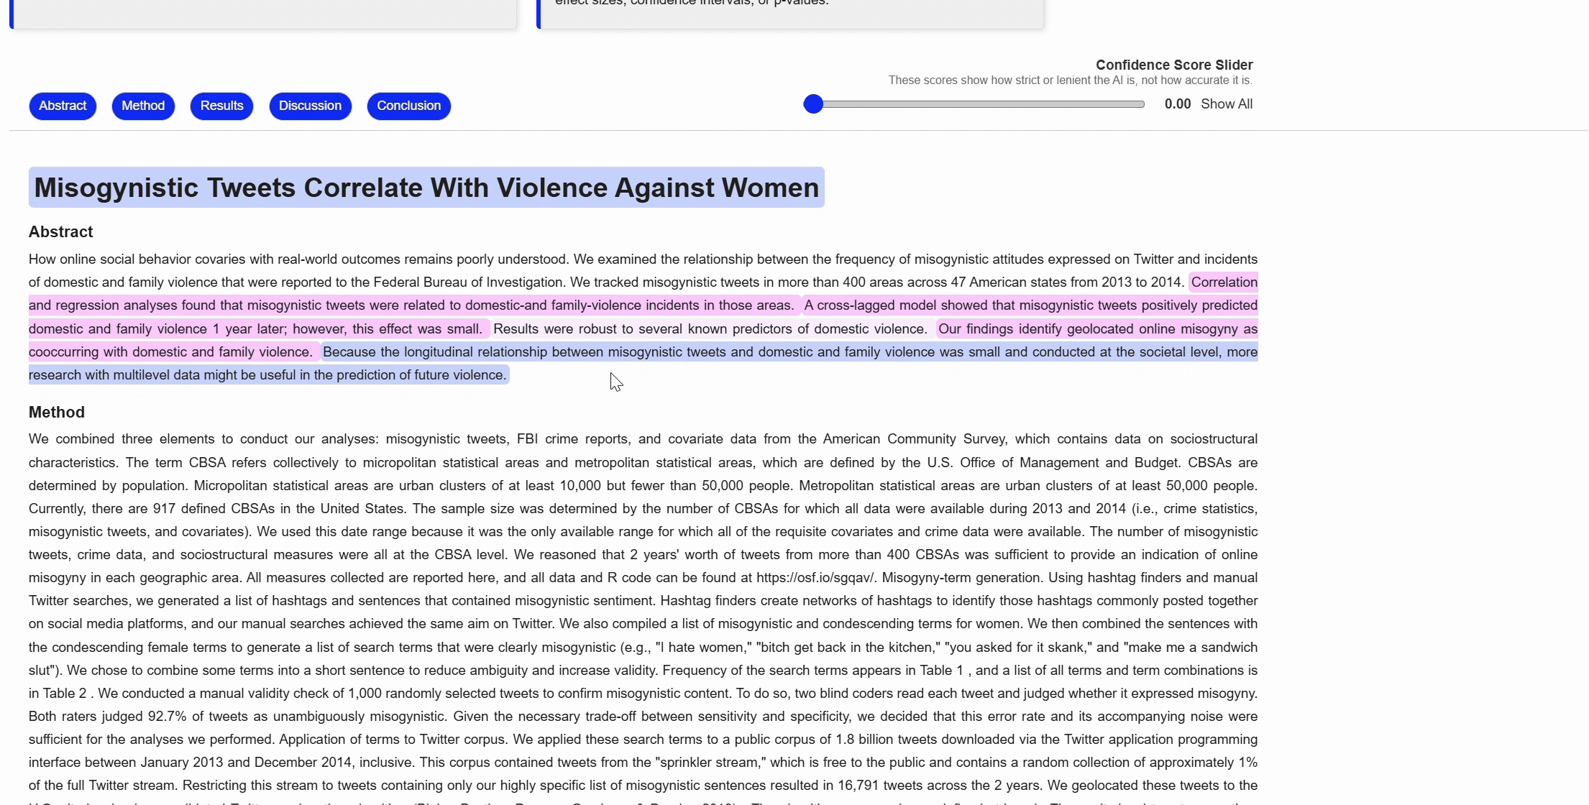
Task: Select the Results navigation pill
Action: point(221,106)
